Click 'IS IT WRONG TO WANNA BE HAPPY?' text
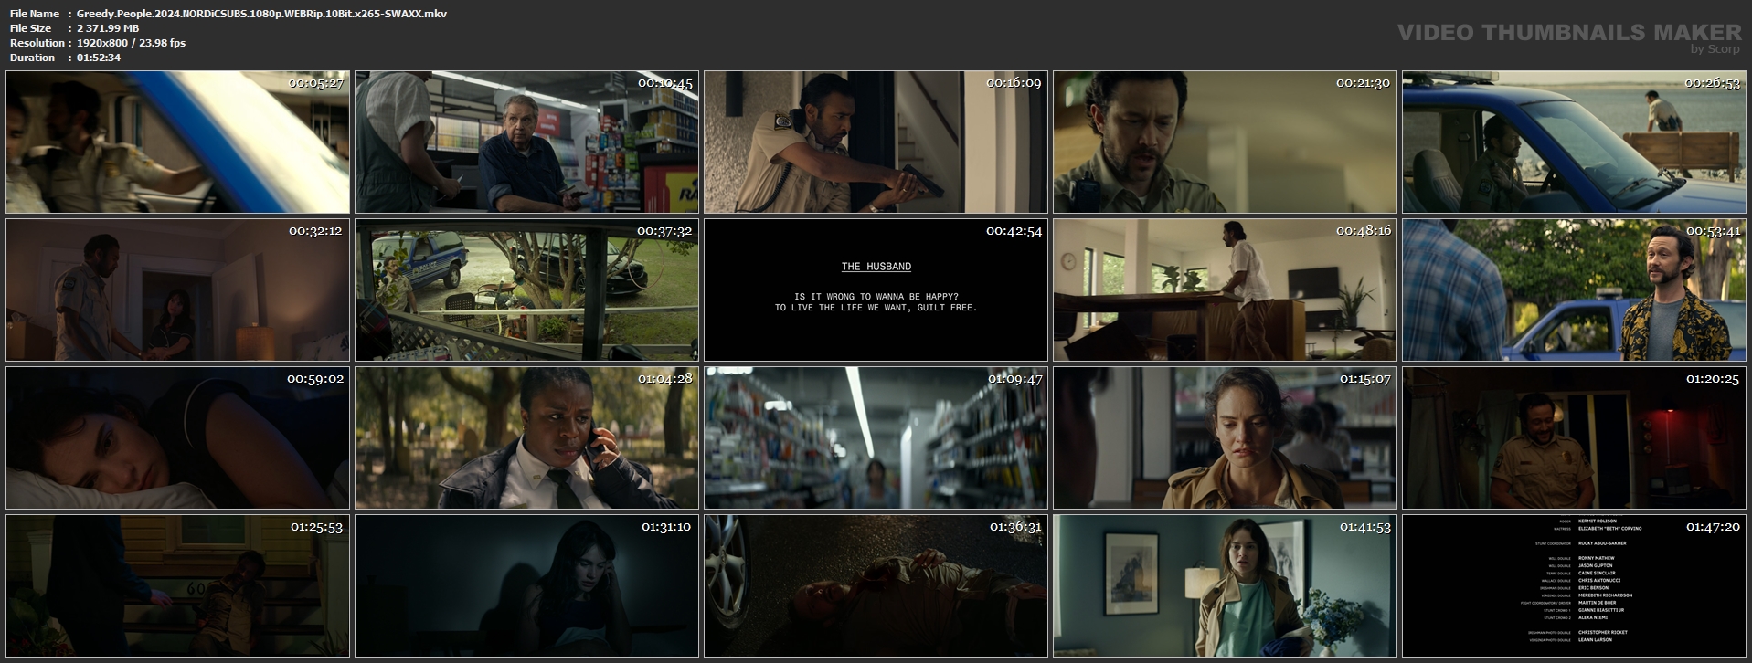The height and width of the screenshot is (663, 1752). (876, 297)
